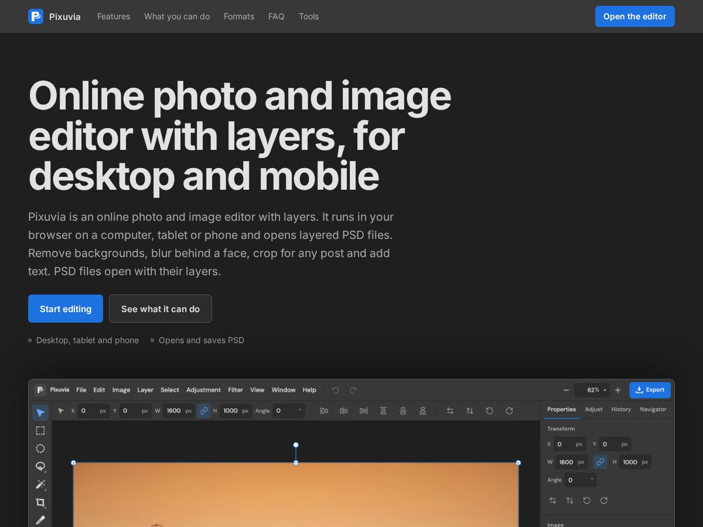703x527 pixels.
Task: Click flip vertical icon in the options bar
Action: pos(470,410)
